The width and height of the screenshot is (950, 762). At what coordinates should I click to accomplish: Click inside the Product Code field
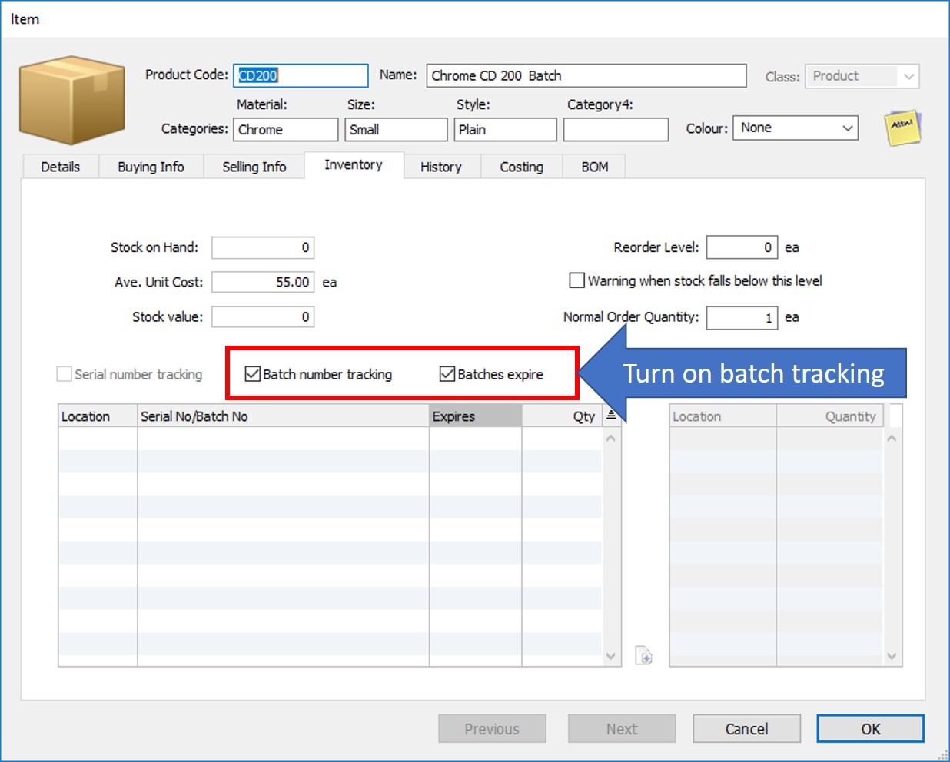coord(300,75)
